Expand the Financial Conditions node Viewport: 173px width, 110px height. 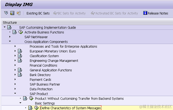(15, 65)
